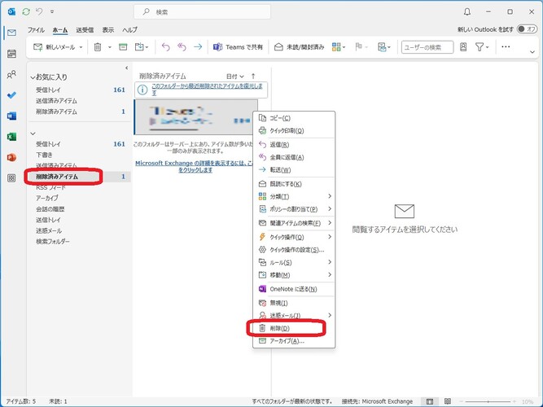
Task: Choose Send to OneNote in context menu
Action: coord(294,289)
